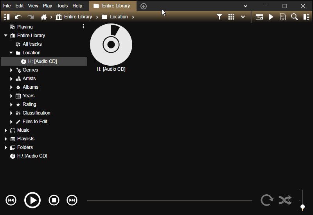Collapse the Entire Library tree node
The image size is (313, 215).
click(6, 36)
